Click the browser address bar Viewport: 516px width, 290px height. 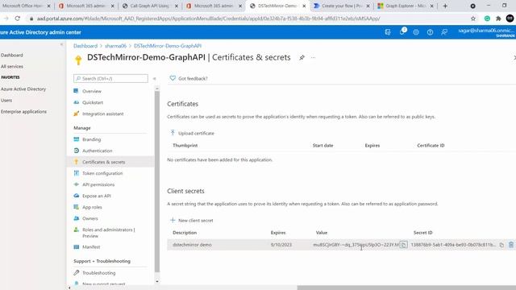250,19
